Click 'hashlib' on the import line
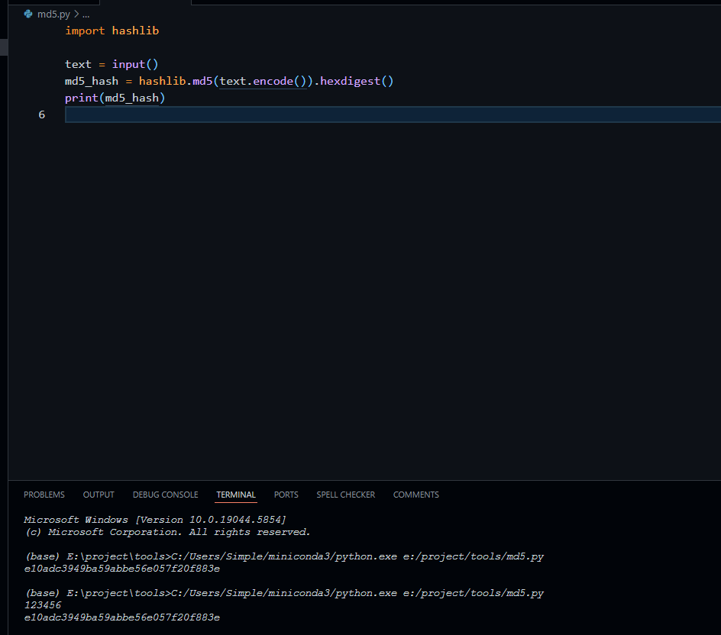The image size is (721, 635). [x=135, y=31]
